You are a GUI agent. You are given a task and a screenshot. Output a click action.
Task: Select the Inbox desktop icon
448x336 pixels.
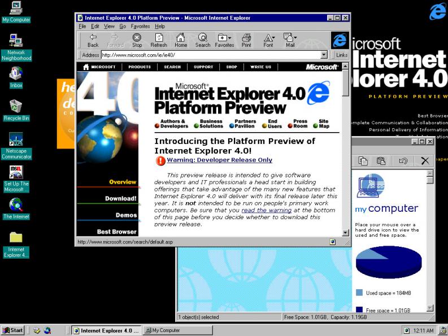[x=16, y=77]
